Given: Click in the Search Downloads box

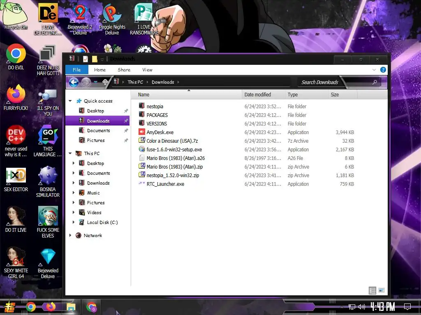Looking at the screenshot, I should [x=339, y=82].
